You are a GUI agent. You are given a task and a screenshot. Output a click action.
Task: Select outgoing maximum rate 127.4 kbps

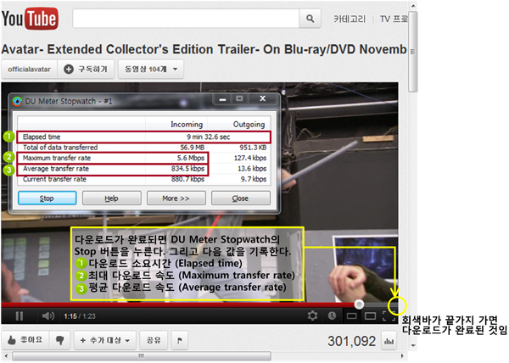[x=250, y=158]
